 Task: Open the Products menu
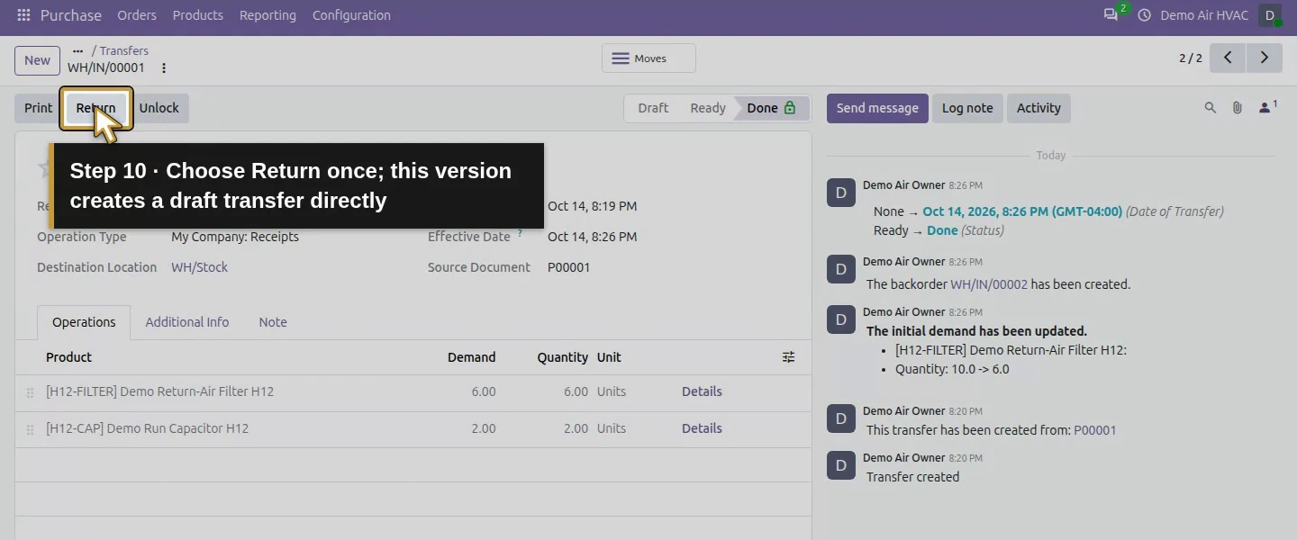(x=198, y=15)
